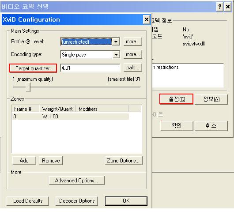
Task: Click the xvidvfw.dll driver text
Action: coord(194,44)
